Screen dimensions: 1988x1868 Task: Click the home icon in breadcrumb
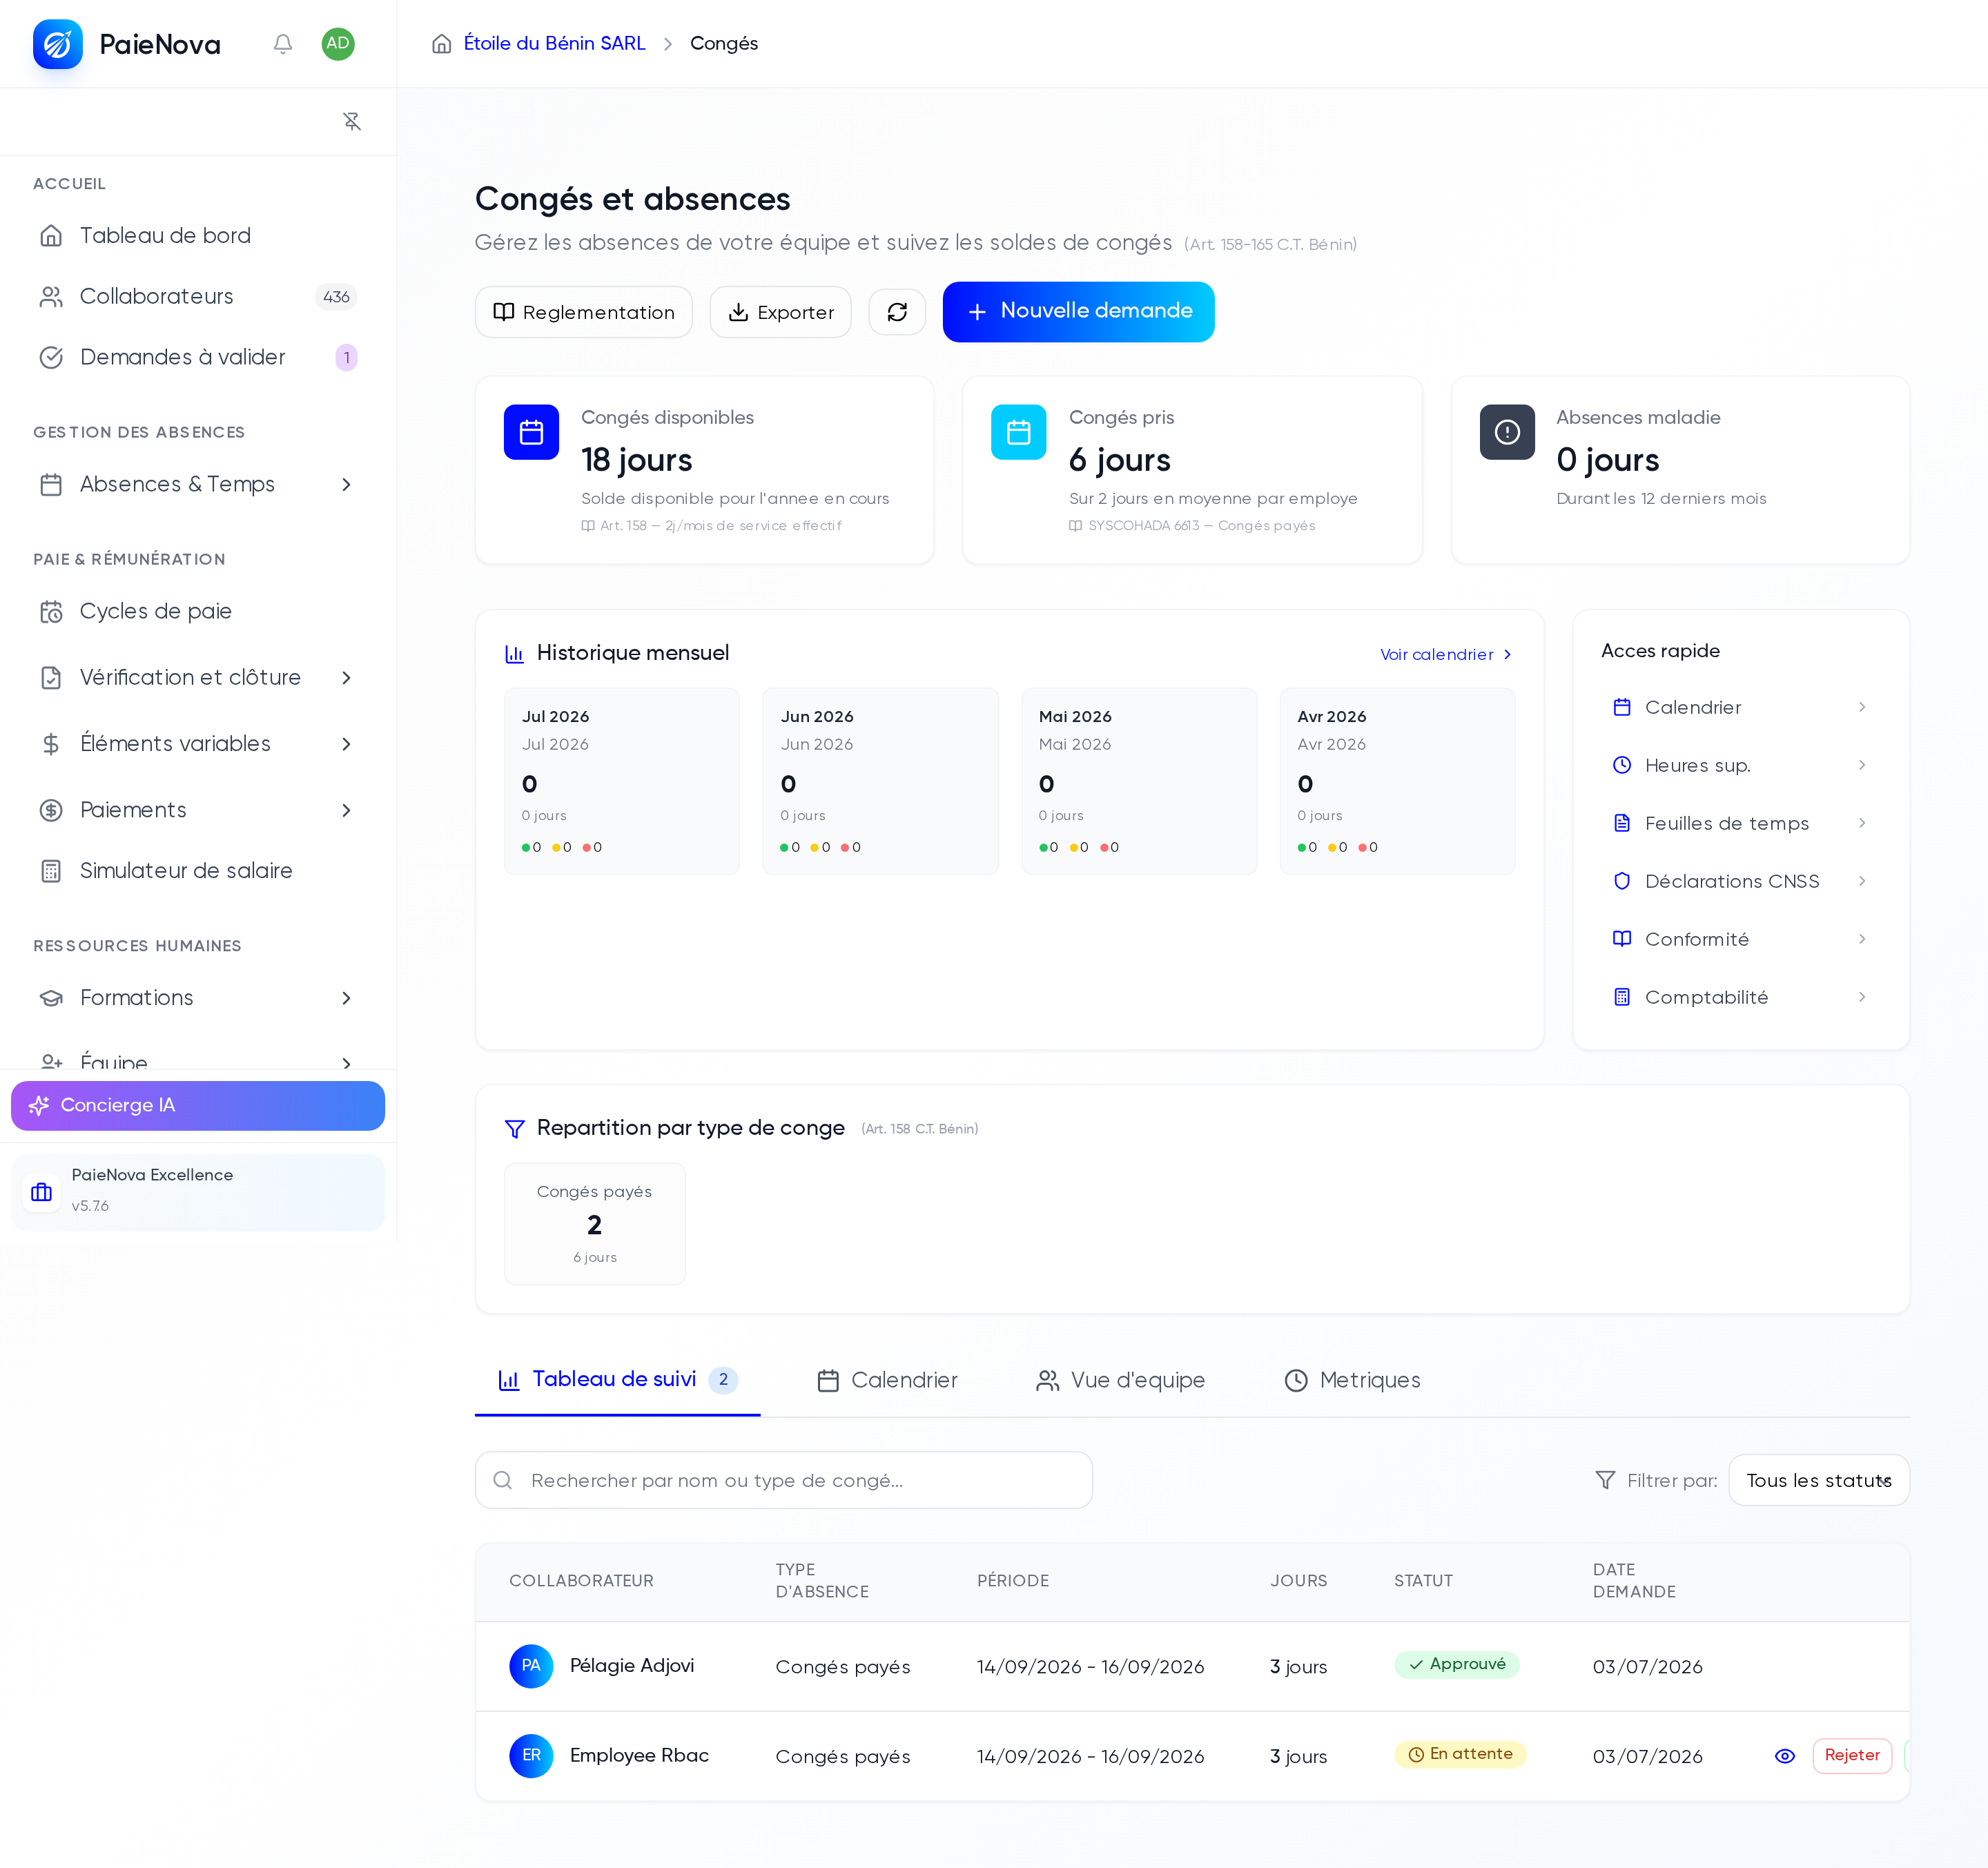click(x=441, y=44)
